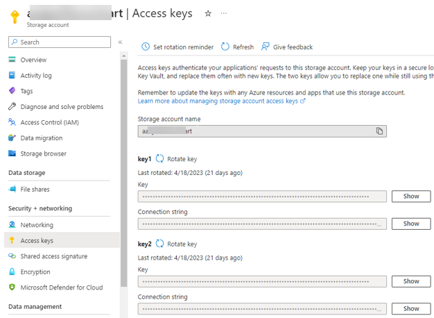Click the Diagnose wrench icon

12,106
